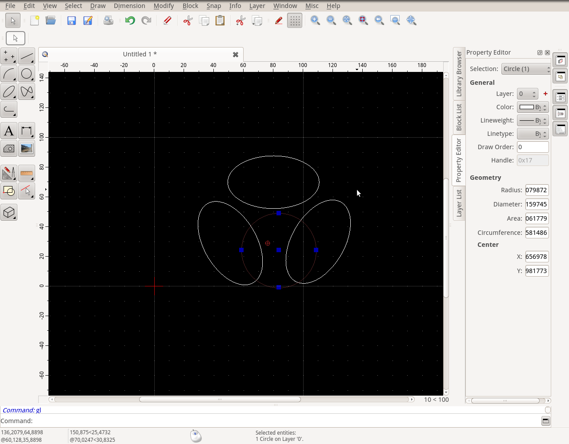
Task: Pick the Insert Image tool
Action: click(x=27, y=149)
